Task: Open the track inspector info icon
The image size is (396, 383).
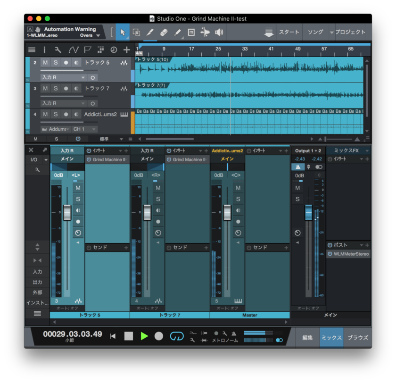Action: pos(44,50)
